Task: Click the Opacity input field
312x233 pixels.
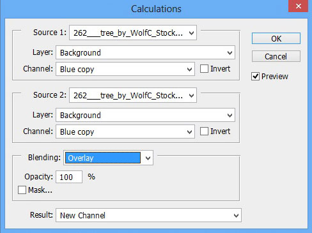Action: (x=69, y=177)
